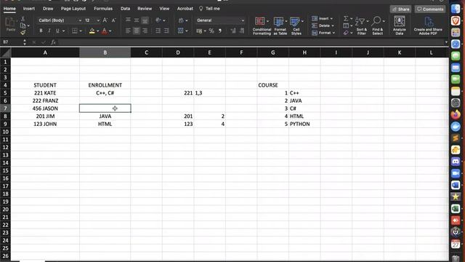Screen dimensions: 465x262
Task: Align text to bottom
Action: (x=145, y=20)
